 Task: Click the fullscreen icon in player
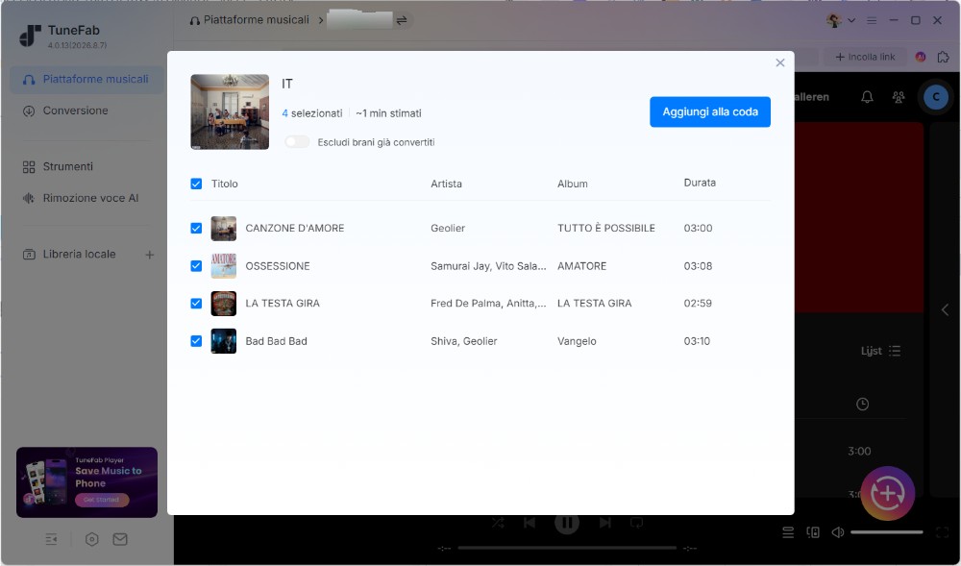pos(943,532)
